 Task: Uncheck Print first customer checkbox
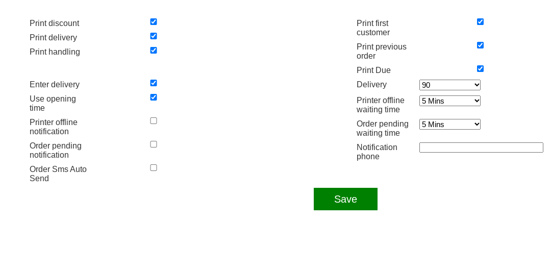480,22
